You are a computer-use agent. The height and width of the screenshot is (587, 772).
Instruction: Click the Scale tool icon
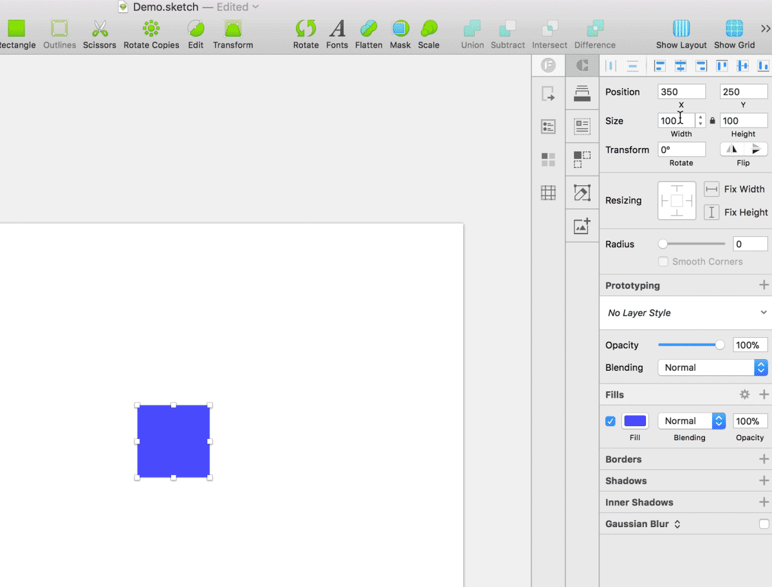428,28
